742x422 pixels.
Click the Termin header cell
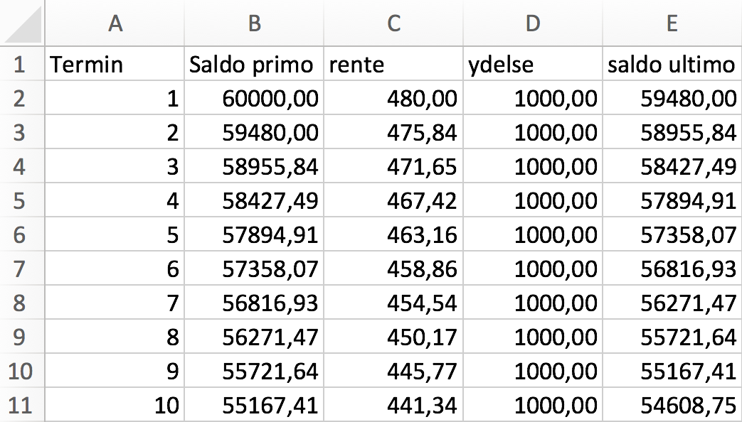115,63
